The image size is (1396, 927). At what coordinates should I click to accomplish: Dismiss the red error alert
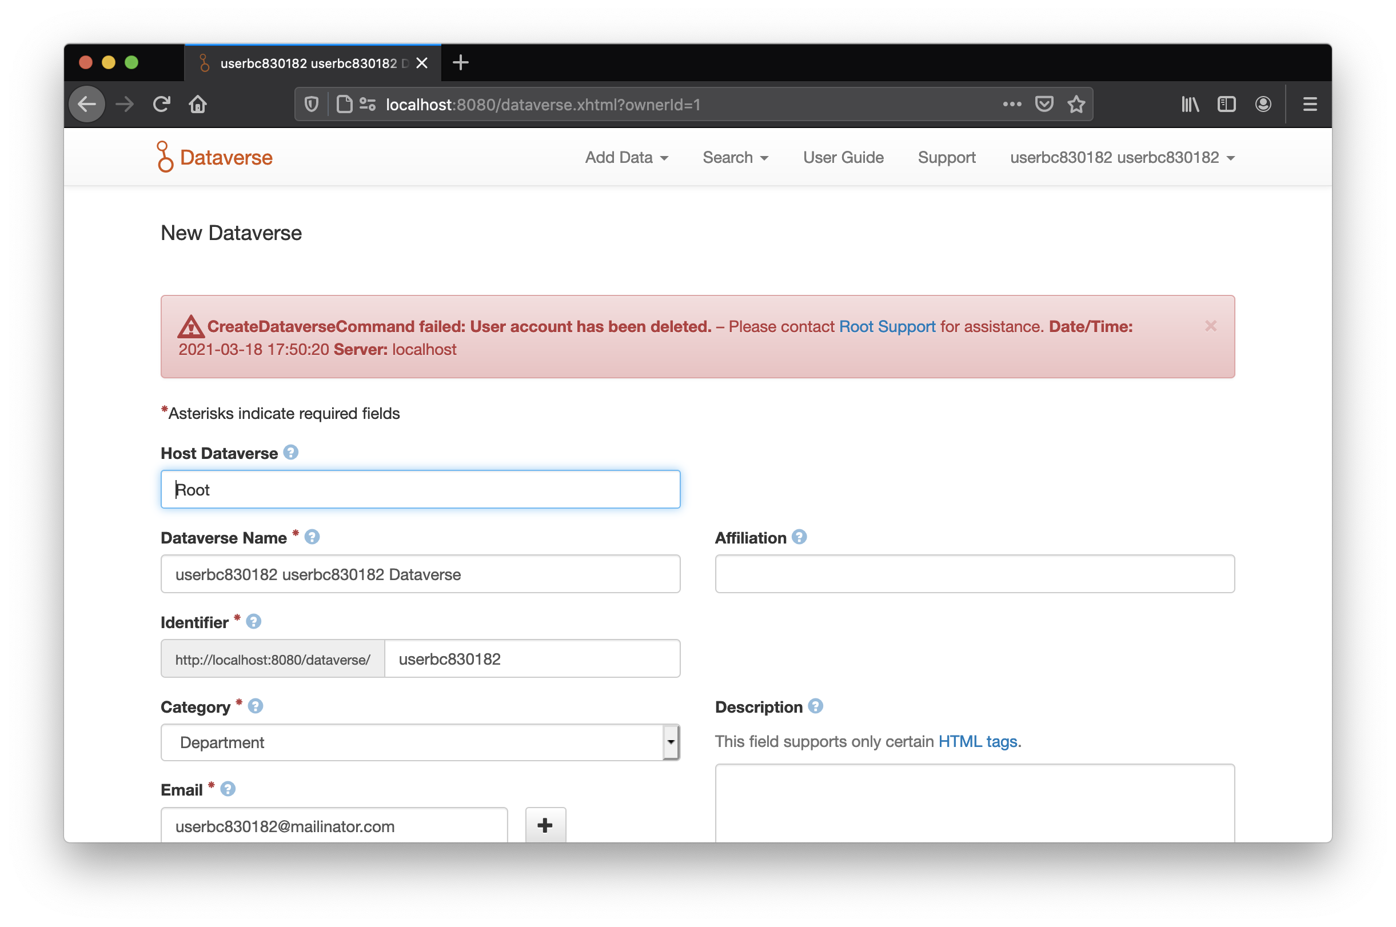pos(1210,326)
